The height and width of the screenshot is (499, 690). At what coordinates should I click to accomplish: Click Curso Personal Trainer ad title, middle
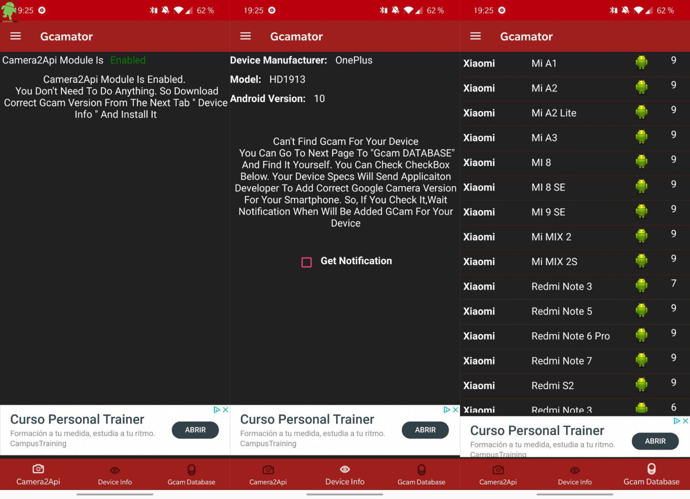coord(307,420)
